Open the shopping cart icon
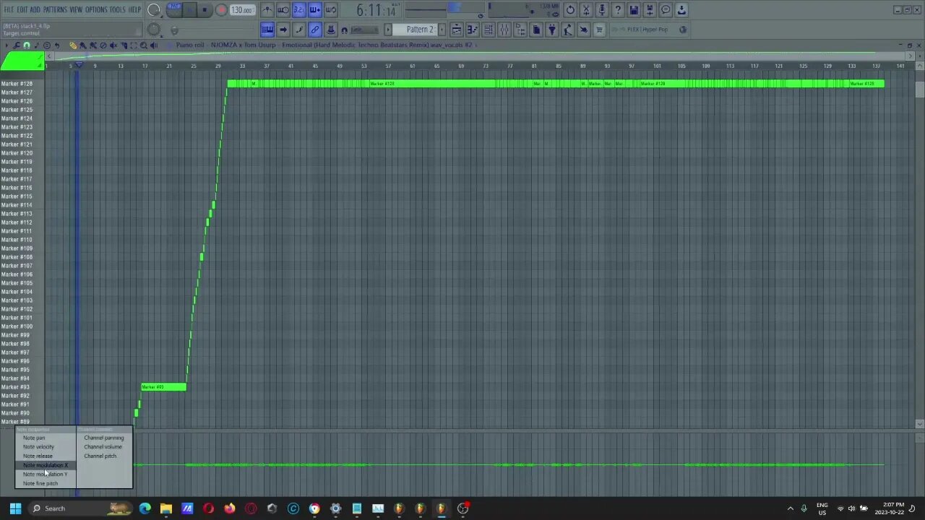This screenshot has height=520, width=925. coord(598,30)
